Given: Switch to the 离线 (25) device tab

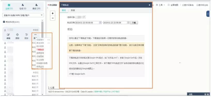Looking at the screenshot, I should (x=36, y=7).
